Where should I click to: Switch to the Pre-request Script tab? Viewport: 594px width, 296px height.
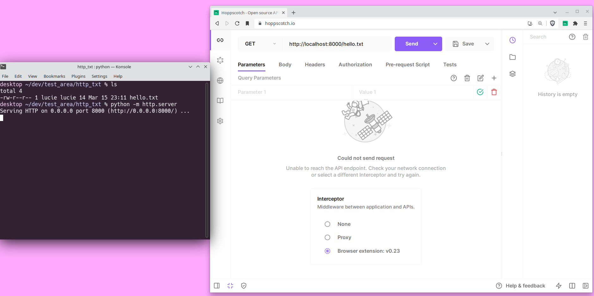(x=407, y=64)
